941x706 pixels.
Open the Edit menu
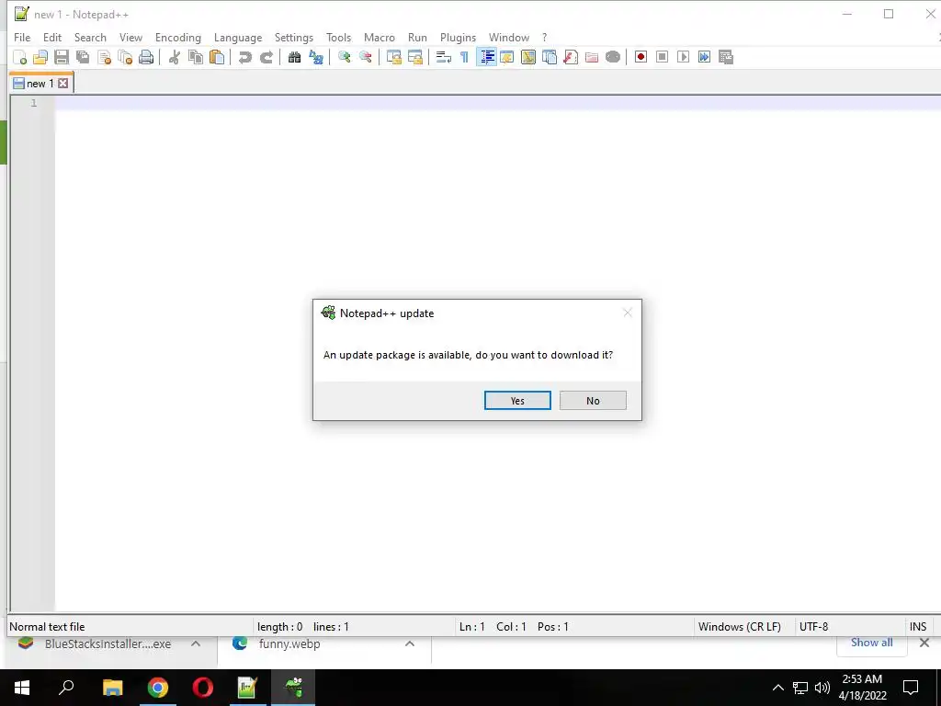[x=52, y=37]
